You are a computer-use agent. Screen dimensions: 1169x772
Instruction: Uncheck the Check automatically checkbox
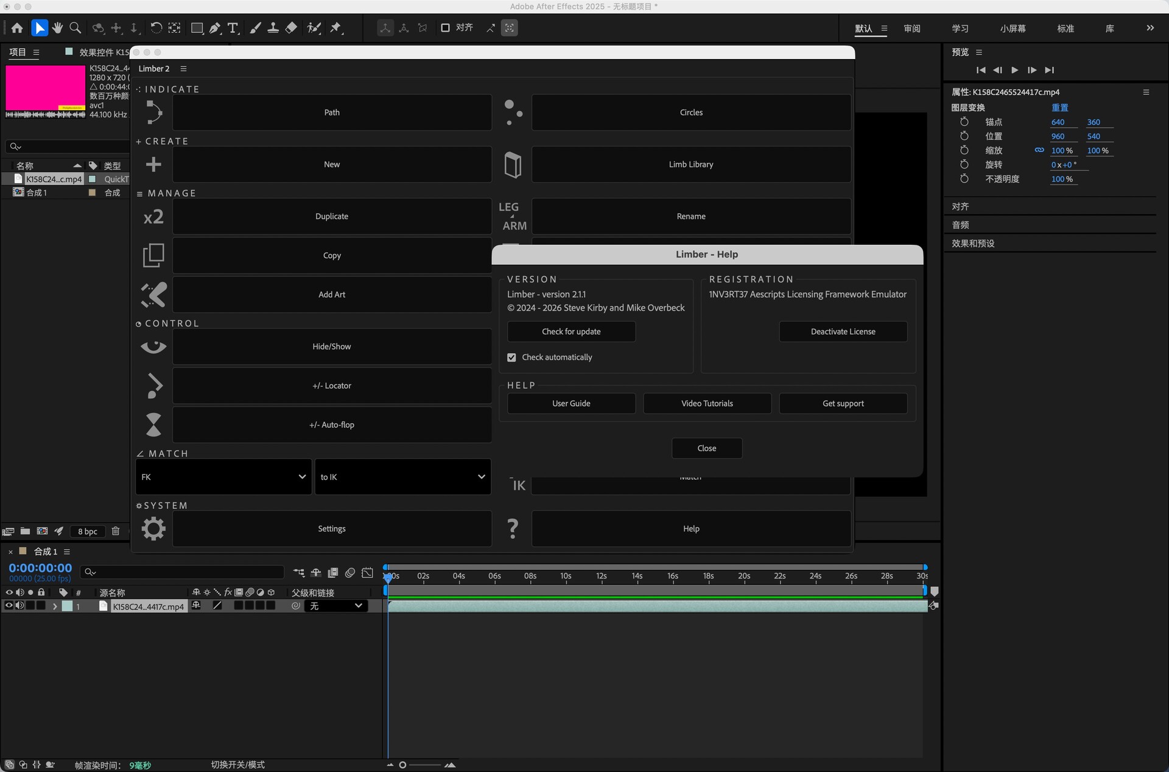512,357
